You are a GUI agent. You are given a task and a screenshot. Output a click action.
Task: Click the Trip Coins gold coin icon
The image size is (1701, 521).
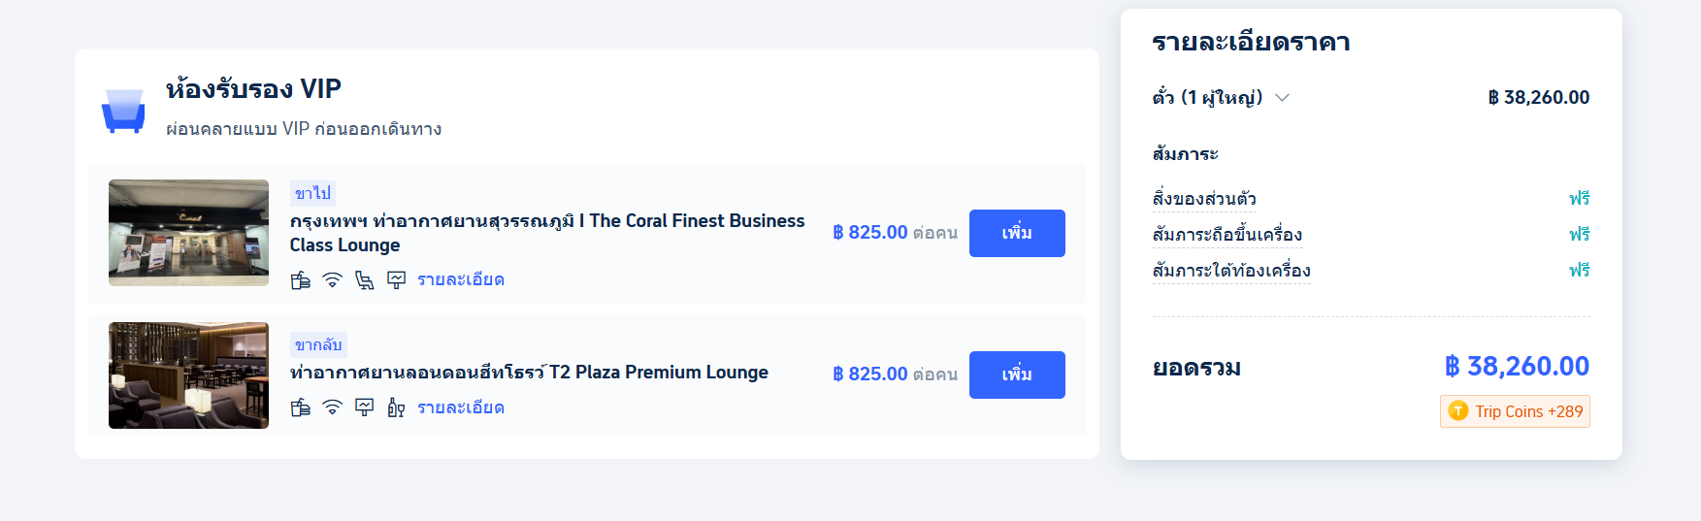[1457, 411]
